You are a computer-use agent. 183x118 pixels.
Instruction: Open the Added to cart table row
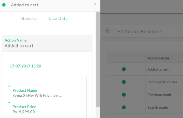click(145, 69)
